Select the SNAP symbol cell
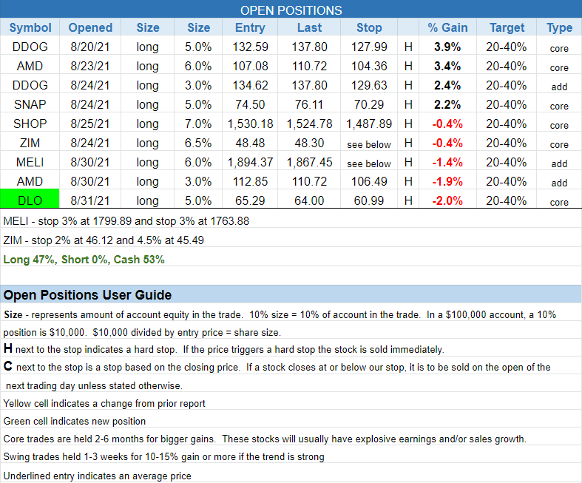The image size is (582, 483). click(x=30, y=104)
